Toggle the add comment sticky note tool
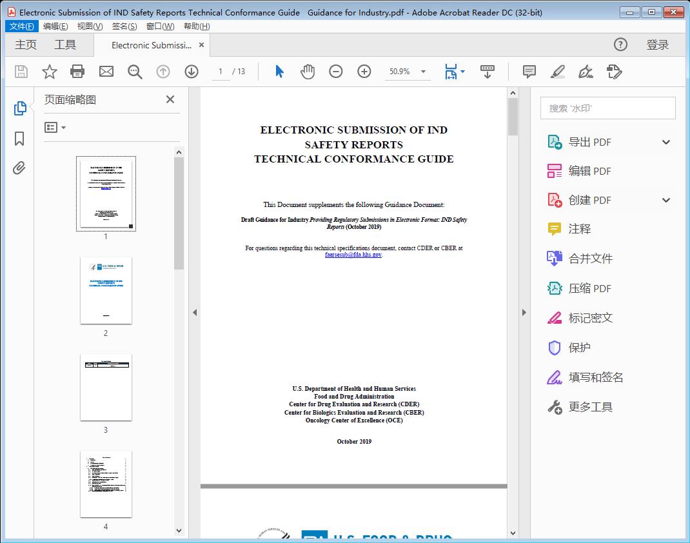690x543 pixels. 528,72
